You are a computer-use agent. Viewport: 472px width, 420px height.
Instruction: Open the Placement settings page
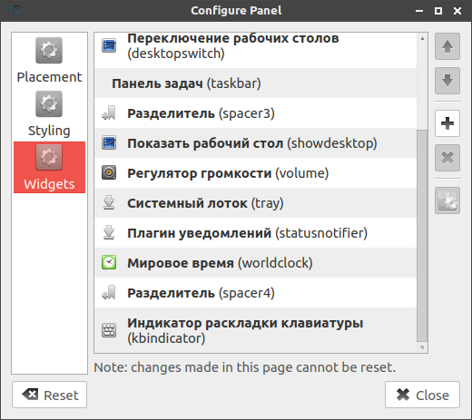tap(49, 61)
